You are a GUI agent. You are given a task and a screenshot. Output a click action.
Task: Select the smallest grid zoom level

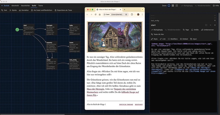[176, 5]
